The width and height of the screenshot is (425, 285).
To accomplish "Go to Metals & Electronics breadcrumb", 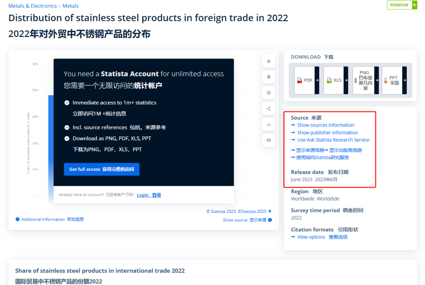I will pos(33,6).
